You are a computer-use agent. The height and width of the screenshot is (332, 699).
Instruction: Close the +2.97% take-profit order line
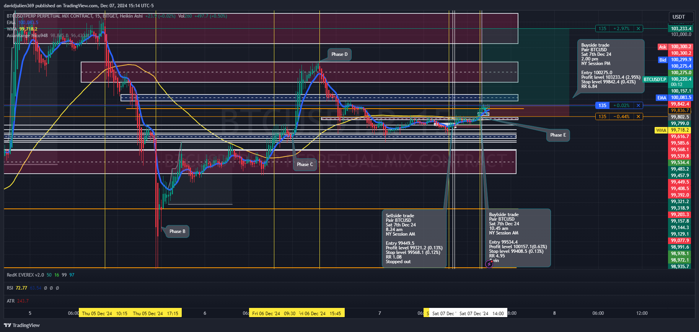tap(638, 29)
